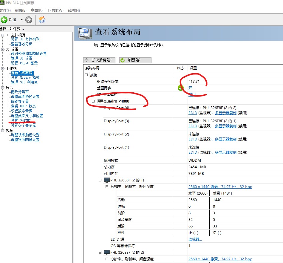The height and width of the screenshot is (263, 283).
Task: Open the 文件(F) menu
Action: point(5,10)
